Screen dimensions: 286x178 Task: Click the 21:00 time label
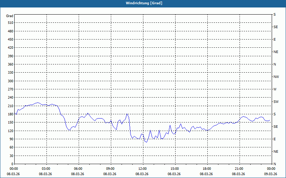click(x=238, y=169)
